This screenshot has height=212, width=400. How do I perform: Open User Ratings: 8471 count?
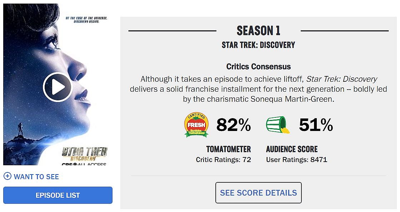click(296, 160)
